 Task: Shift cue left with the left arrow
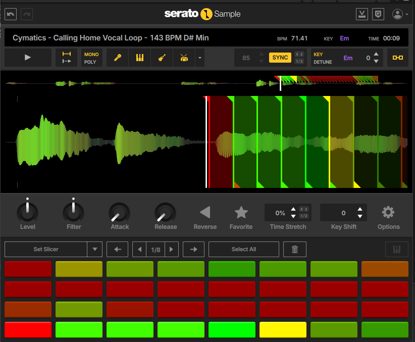coord(118,249)
